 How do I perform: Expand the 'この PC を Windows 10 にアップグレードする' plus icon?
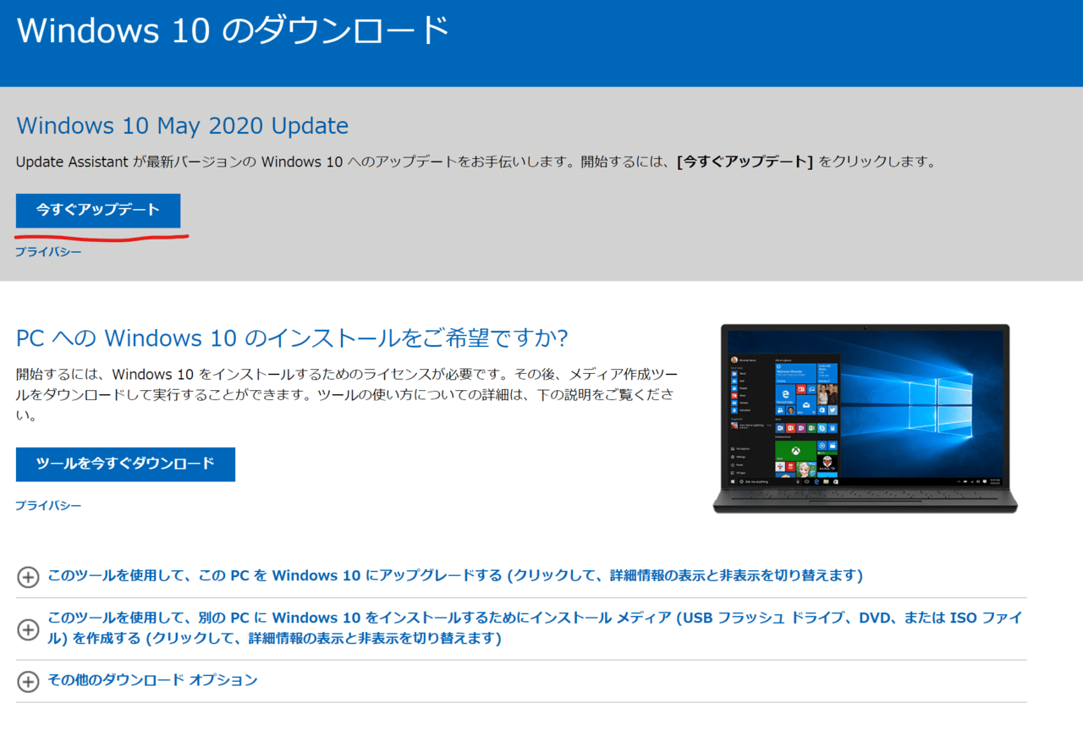[x=28, y=577]
